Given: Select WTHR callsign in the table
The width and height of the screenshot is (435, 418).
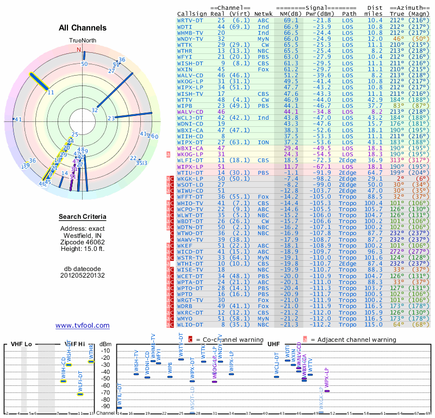Looking at the screenshot, I should pos(184,51).
